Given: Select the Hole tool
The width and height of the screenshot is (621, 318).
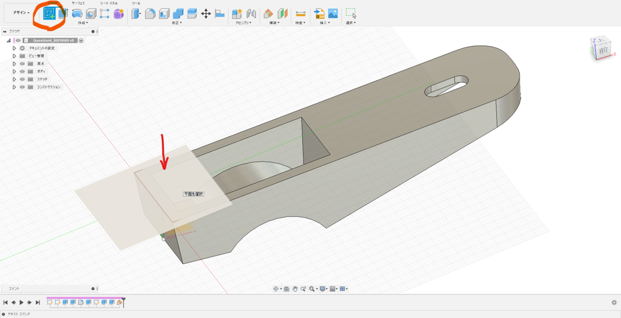Looking at the screenshot, I should (90, 13).
